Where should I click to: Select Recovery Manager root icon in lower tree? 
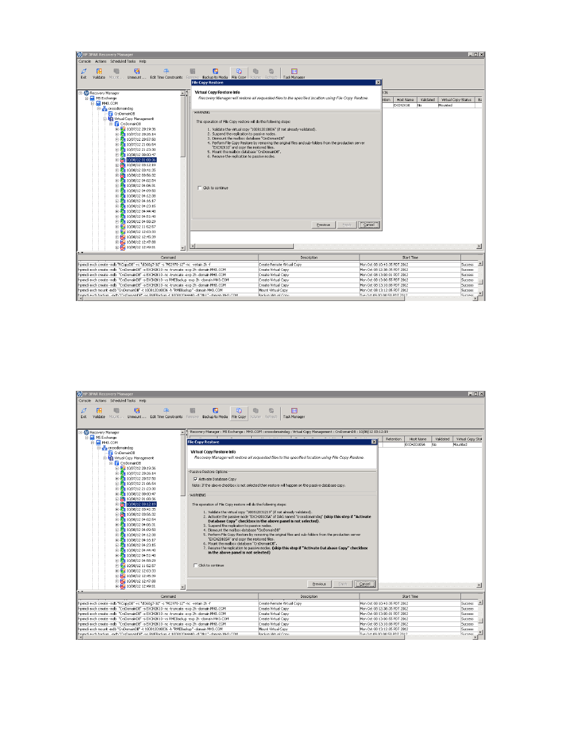(86, 432)
